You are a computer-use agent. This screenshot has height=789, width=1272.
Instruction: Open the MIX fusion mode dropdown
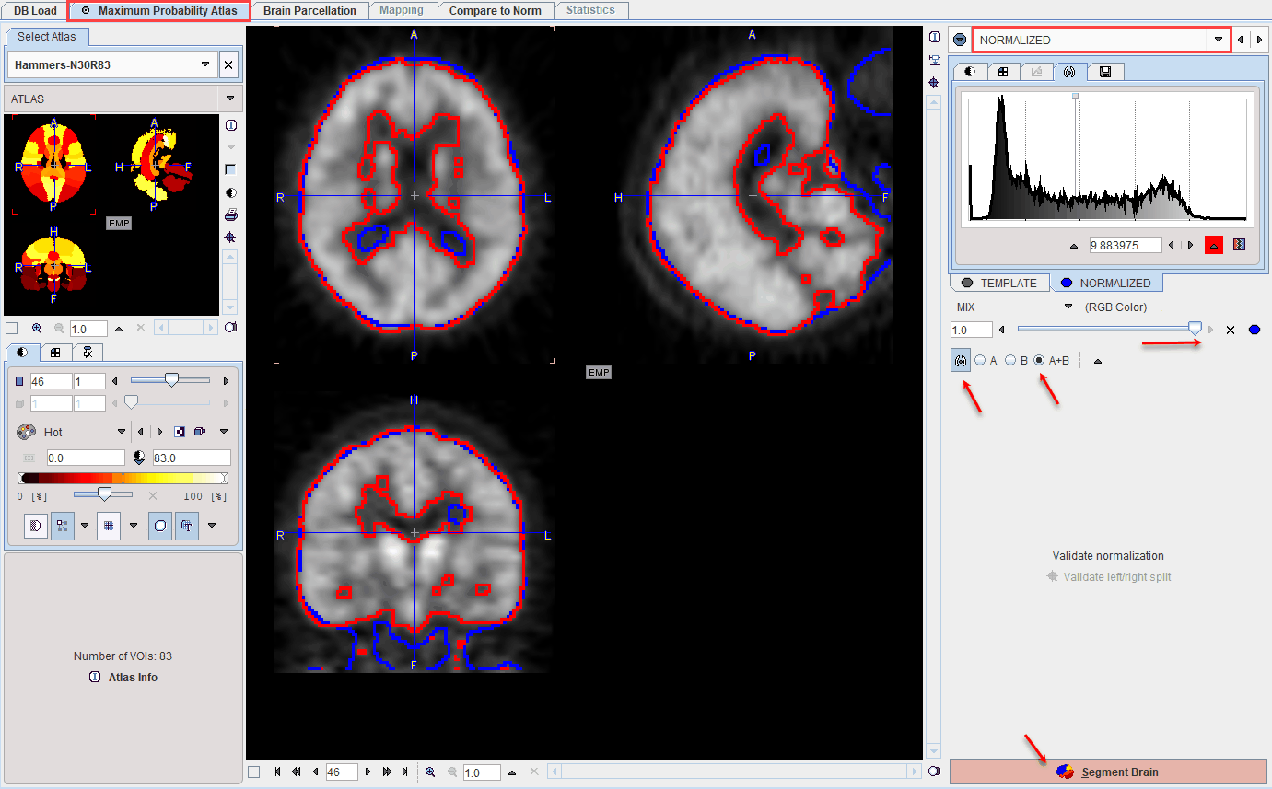click(x=1068, y=307)
